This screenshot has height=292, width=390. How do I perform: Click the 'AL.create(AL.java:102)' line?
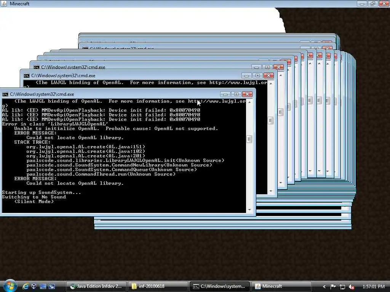[x=86, y=151]
